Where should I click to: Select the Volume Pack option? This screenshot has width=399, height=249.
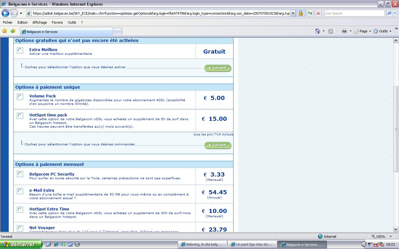click(20, 96)
